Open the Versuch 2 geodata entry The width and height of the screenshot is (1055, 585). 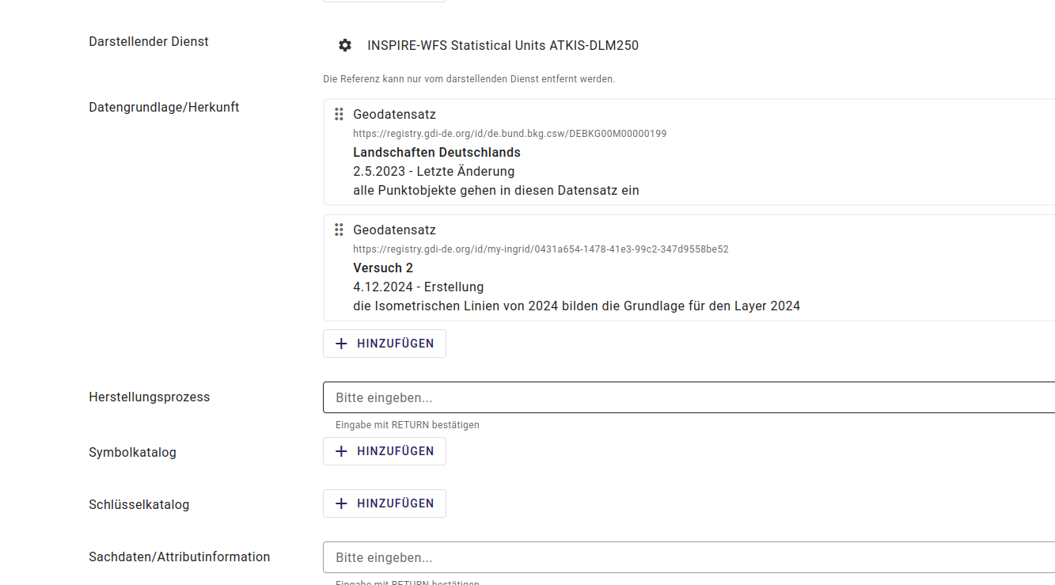tap(383, 268)
